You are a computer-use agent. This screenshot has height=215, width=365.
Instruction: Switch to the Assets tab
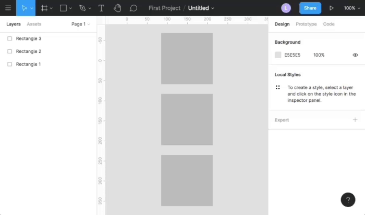[x=34, y=24]
